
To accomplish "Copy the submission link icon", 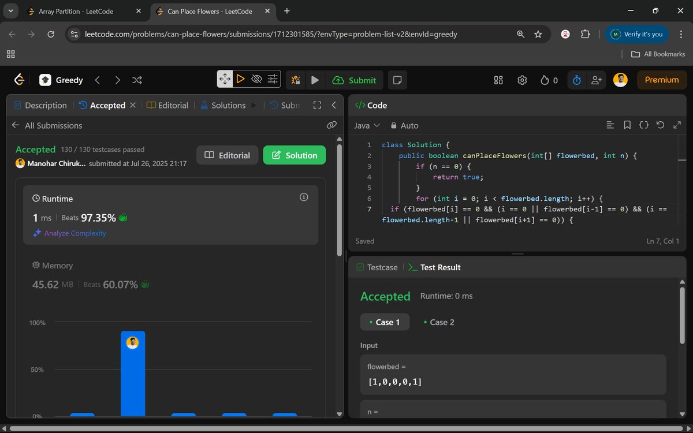I will coord(331,125).
